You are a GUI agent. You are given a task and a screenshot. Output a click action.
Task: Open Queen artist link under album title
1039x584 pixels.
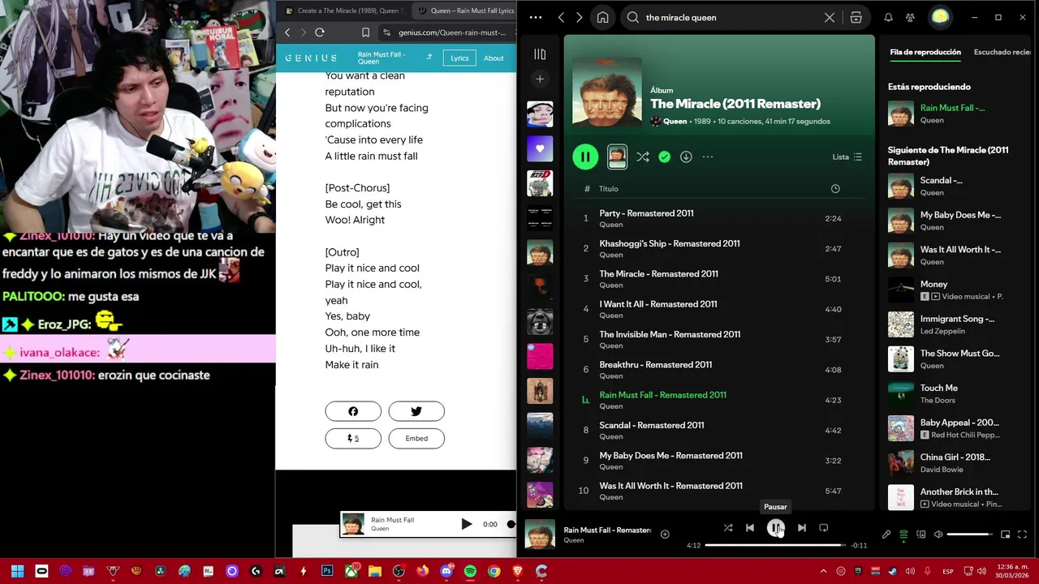(x=675, y=122)
